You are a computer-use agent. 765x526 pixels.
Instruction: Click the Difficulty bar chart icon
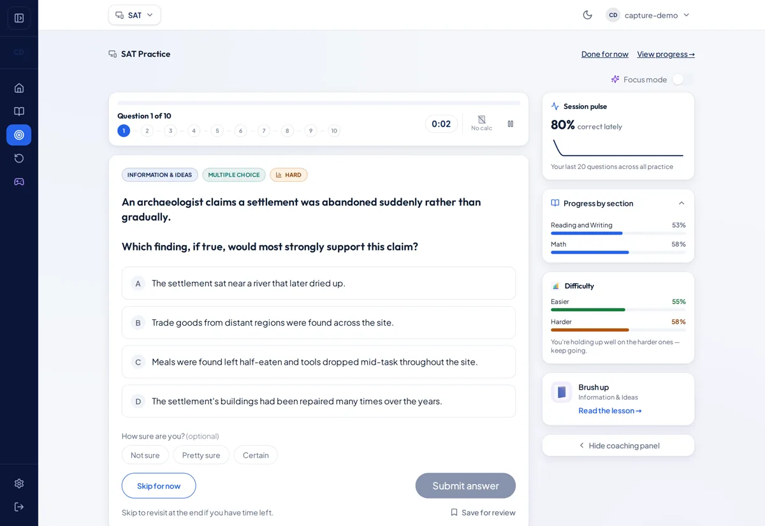(556, 286)
